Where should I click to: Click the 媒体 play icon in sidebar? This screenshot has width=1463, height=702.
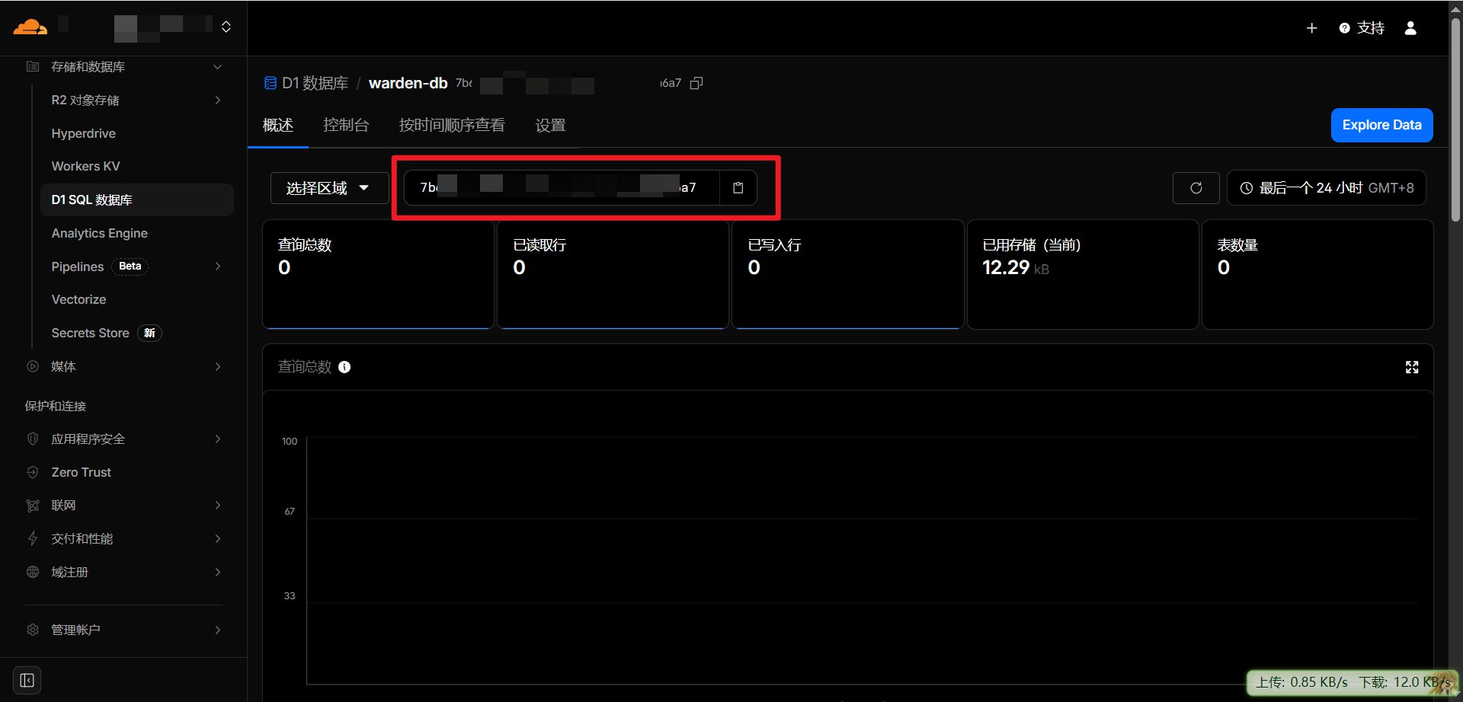[x=33, y=366]
